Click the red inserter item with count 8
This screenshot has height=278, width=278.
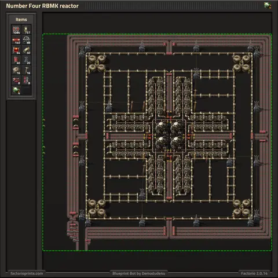pos(16,80)
